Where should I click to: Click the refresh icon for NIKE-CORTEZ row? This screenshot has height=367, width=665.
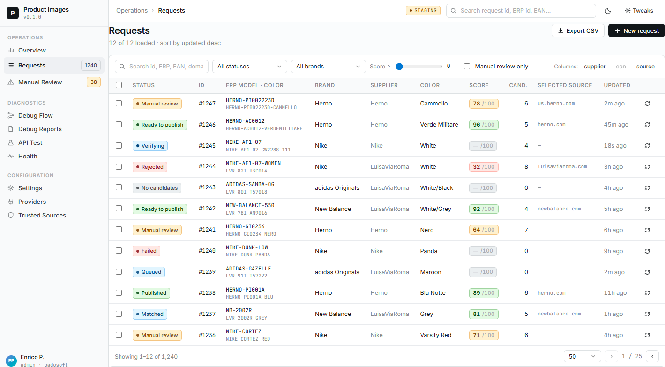click(x=647, y=335)
